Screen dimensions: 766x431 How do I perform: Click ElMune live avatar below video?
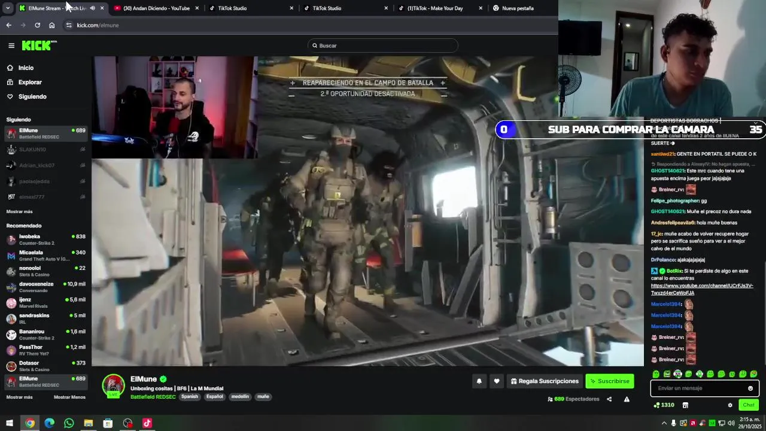pos(113,386)
